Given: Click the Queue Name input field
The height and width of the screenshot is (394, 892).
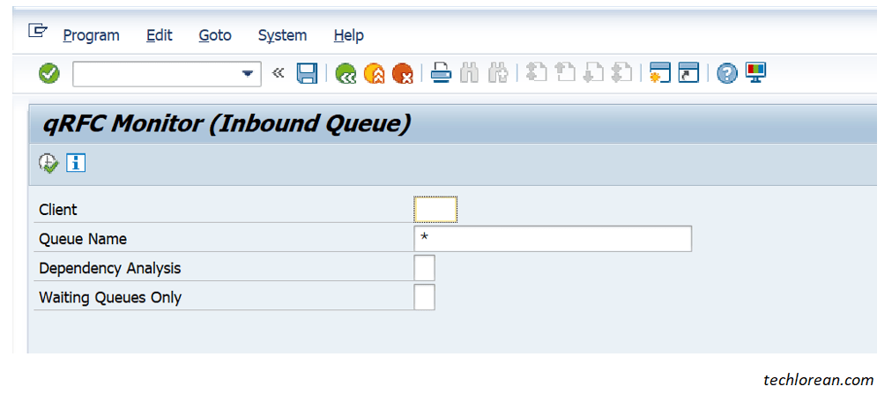Looking at the screenshot, I should [x=553, y=239].
